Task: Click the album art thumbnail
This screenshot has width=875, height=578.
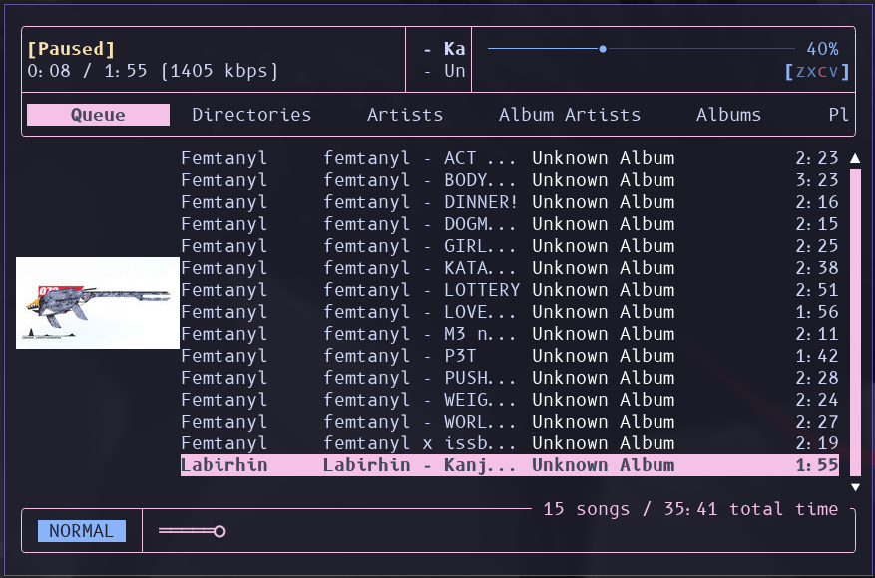Action: tap(98, 303)
